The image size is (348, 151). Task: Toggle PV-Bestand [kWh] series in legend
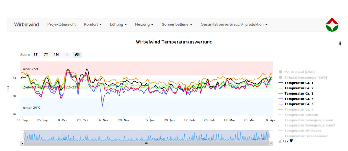click(299, 72)
